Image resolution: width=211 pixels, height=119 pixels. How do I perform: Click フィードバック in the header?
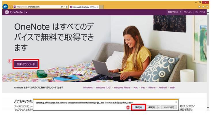[x=200, y=12]
